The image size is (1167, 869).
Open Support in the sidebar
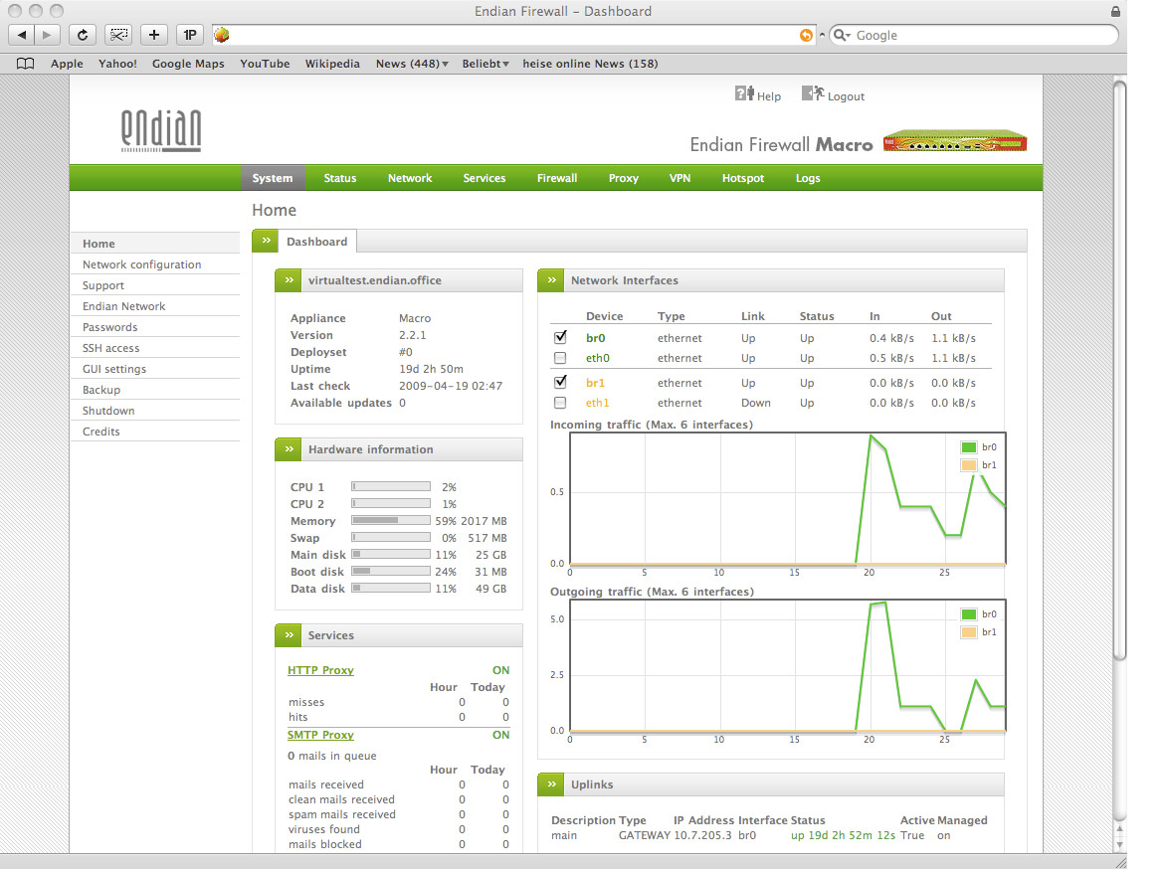(x=155, y=285)
